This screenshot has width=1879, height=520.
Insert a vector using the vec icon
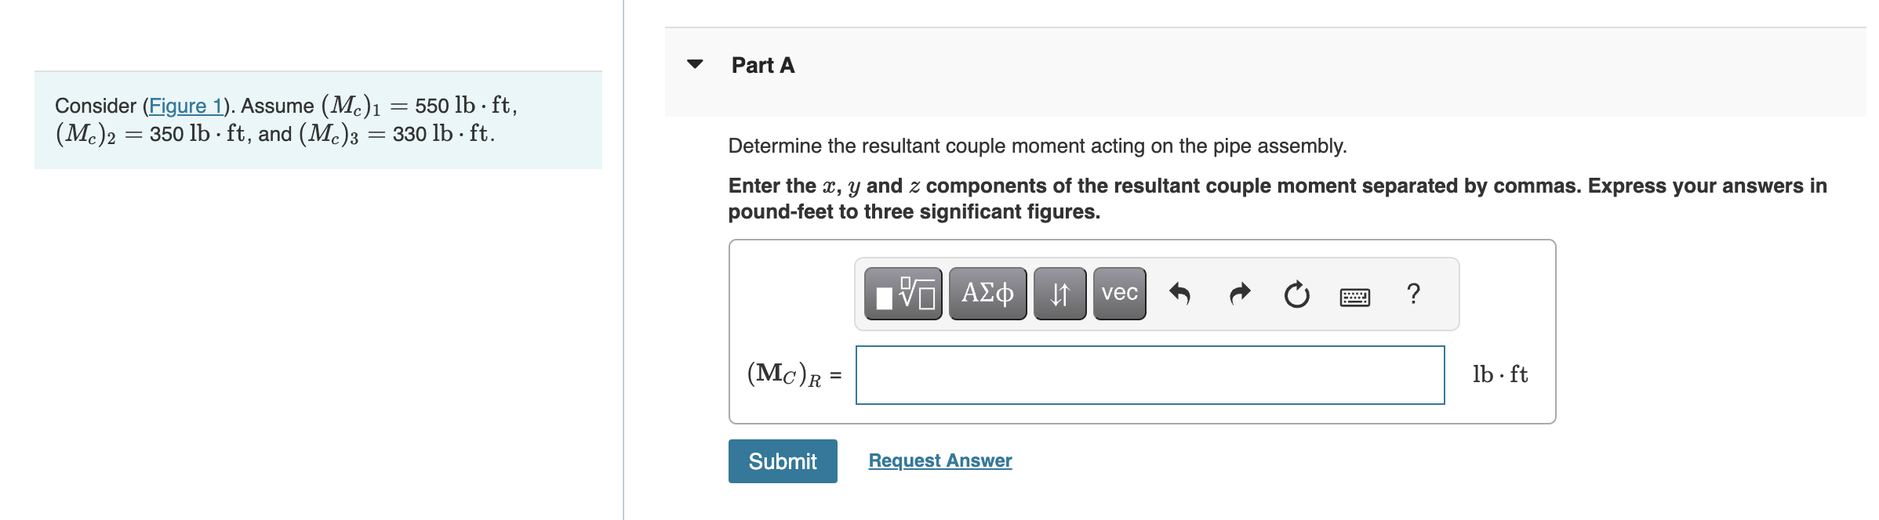1119,294
